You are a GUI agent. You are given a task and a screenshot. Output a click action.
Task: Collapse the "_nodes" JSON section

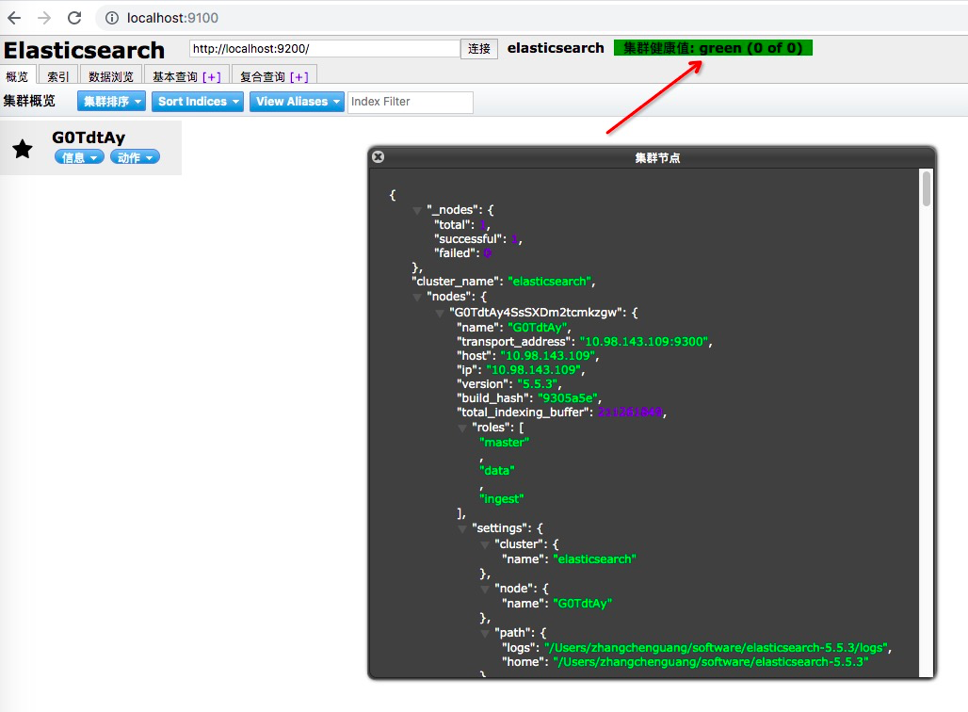pyautogui.click(x=417, y=210)
